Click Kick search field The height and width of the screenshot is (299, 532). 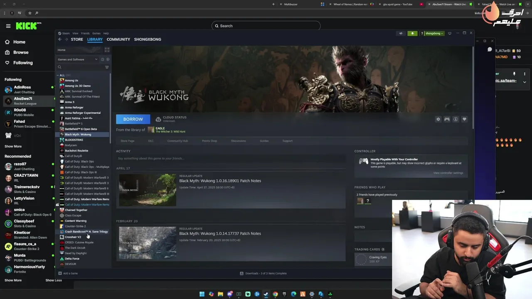pyautogui.click(x=266, y=26)
